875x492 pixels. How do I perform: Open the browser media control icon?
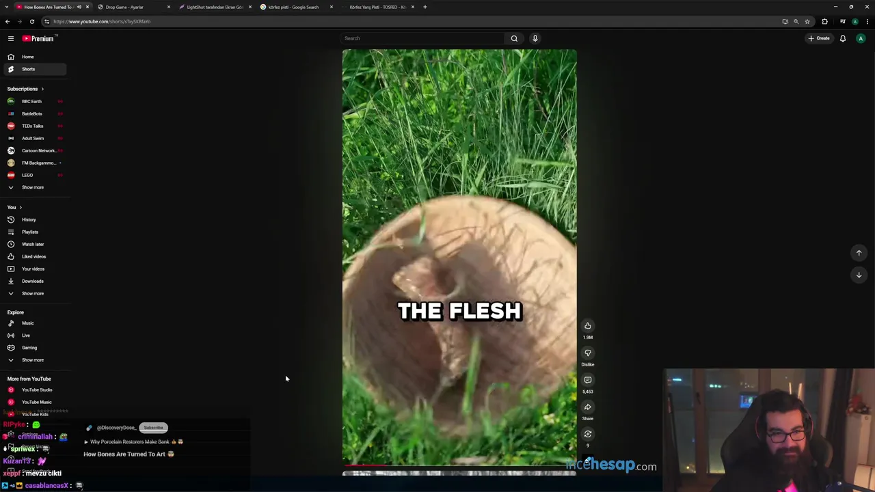click(x=843, y=21)
